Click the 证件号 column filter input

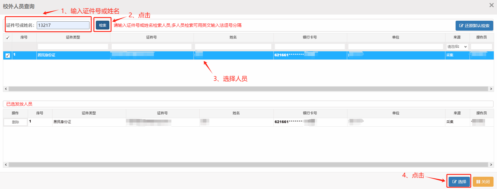151,47
